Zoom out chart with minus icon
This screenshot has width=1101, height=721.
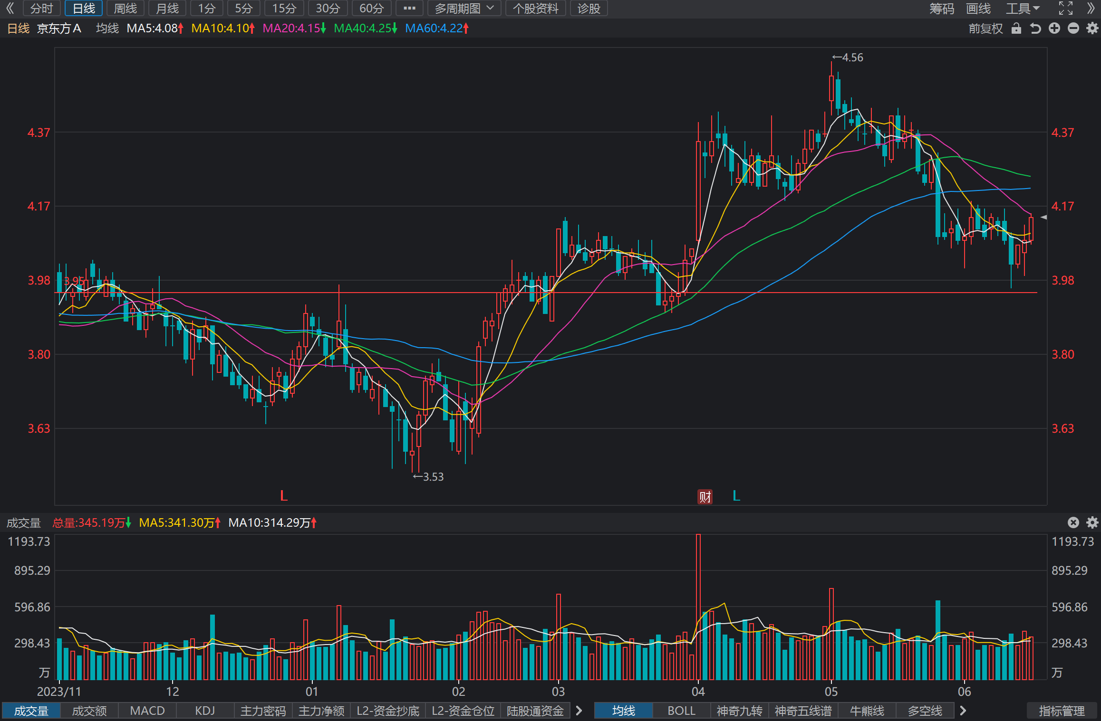pos(1073,28)
